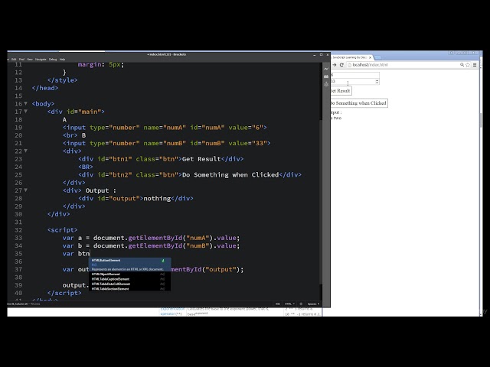Viewport: 490px width, 367px height.
Task: Close the JavaScript Learning browser tab
Action: 370,57
